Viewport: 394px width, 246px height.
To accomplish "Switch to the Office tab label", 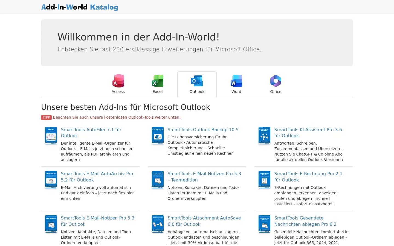I will 276,92.
